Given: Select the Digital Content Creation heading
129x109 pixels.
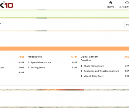Looking at the screenshot, I should 90,58.
